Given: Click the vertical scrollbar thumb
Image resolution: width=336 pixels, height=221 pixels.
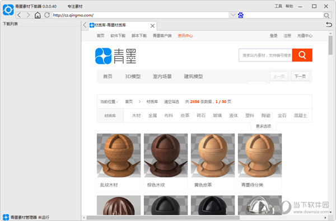Looking at the screenshot, I should (x=330, y=45).
